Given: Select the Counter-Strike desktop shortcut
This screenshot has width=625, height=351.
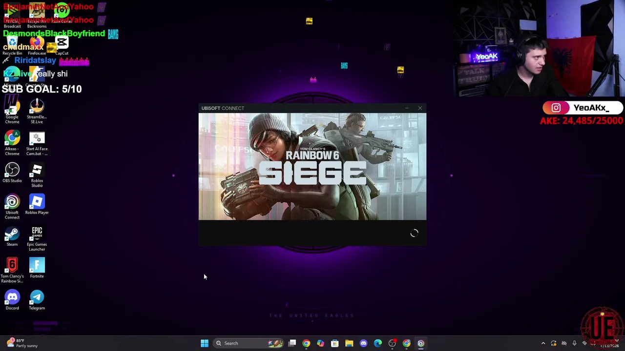Looking at the screenshot, I should [x=37, y=78].
